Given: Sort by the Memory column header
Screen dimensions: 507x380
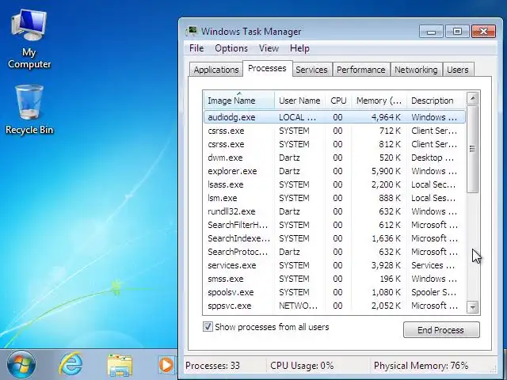Looking at the screenshot, I should tap(379, 101).
